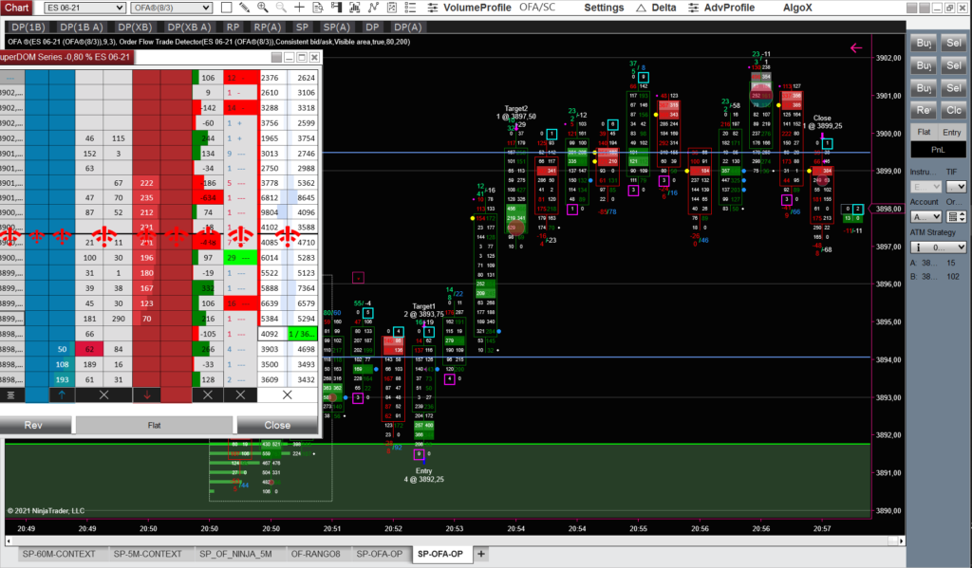Click X under the 3609/3432 volume column

[x=287, y=394]
